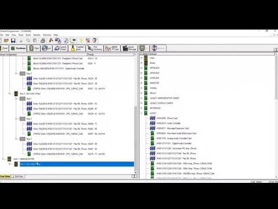Open the Point tab
Image resolution: width=278 pixels, height=209 pixels.
coord(34,48)
